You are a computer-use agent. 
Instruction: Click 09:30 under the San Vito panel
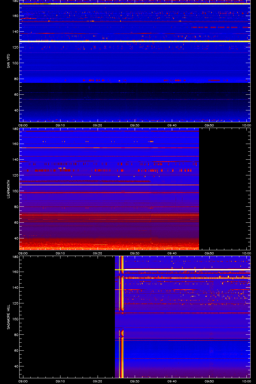click(x=135, y=125)
